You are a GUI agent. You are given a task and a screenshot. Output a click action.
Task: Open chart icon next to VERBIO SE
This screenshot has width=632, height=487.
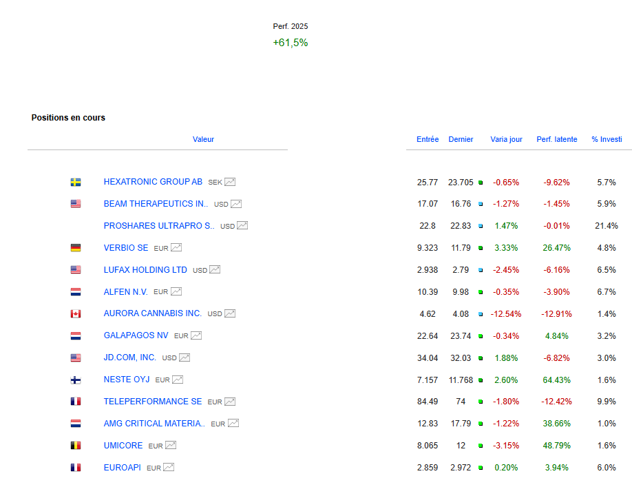tap(176, 247)
